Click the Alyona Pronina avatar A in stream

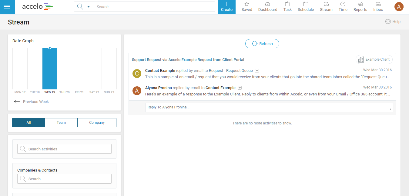pos(137,91)
